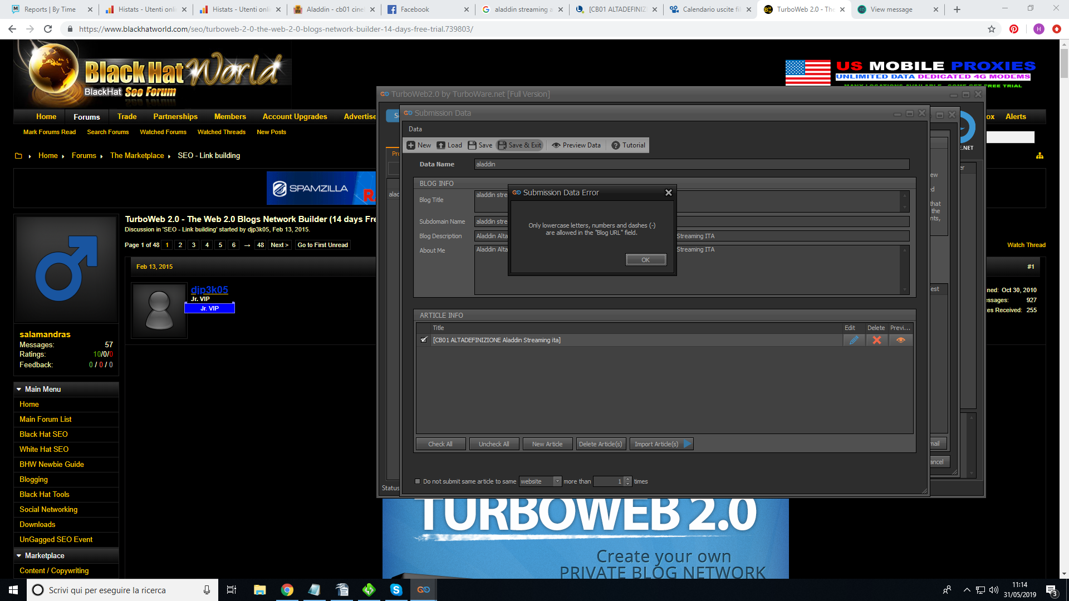
Task: Bookmark this page with the star icon
Action: click(x=992, y=29)
